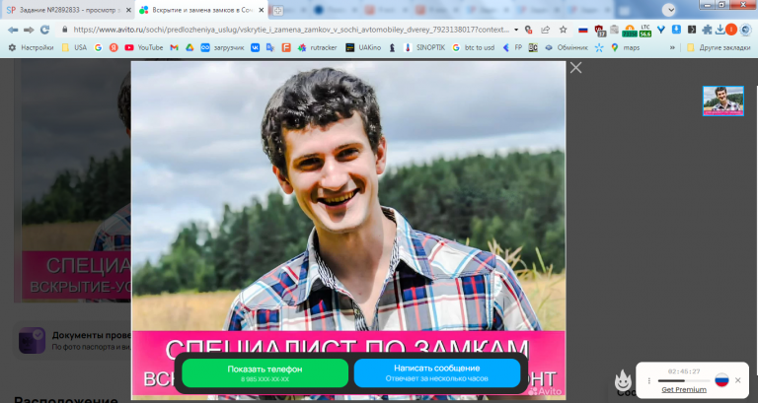Screen dimensions: 758x403
Task: Open the Google Translate bookmark icon
Action: coord(270,47)
